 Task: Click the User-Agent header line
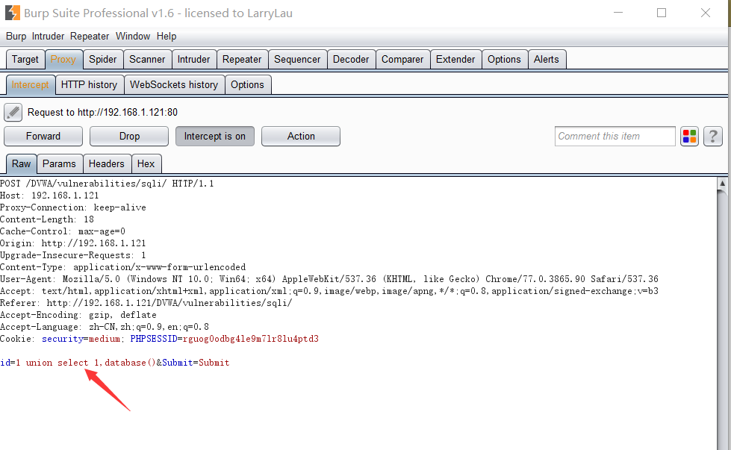(x=329, y=279)
